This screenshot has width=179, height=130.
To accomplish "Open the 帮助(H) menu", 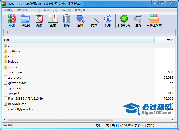I will click(80, 10).
